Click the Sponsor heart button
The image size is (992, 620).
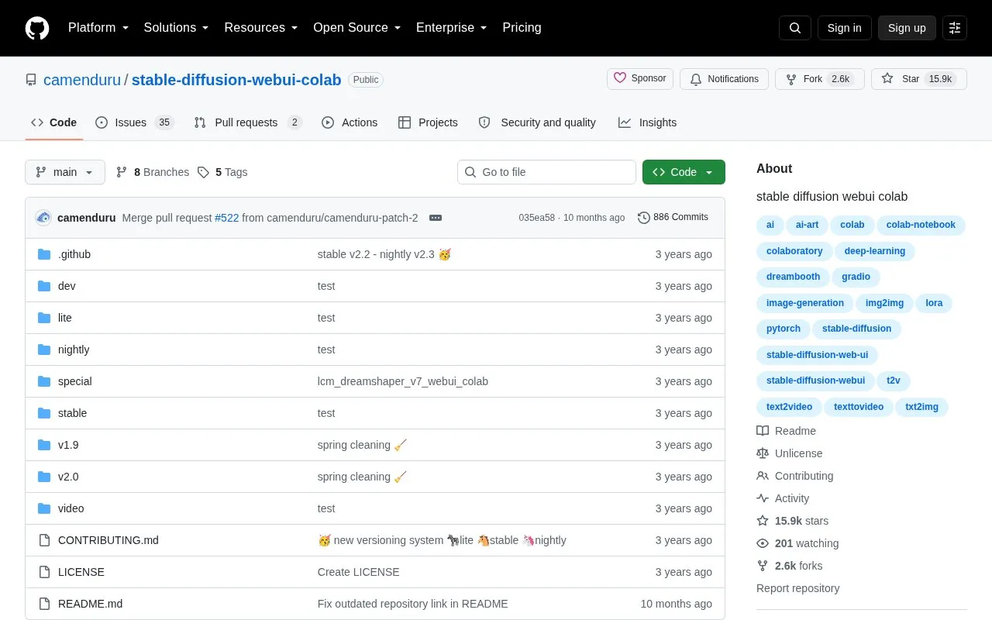640,79
